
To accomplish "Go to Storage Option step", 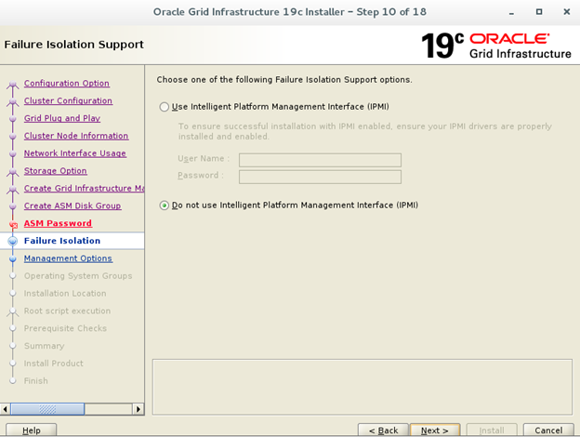I will [56, 170].
